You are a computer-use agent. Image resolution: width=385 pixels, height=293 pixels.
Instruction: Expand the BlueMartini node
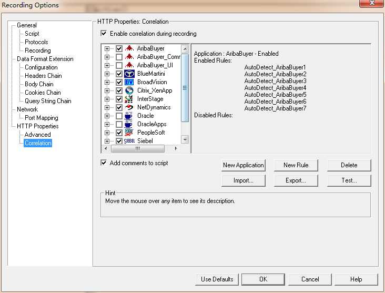pos(107,74)
